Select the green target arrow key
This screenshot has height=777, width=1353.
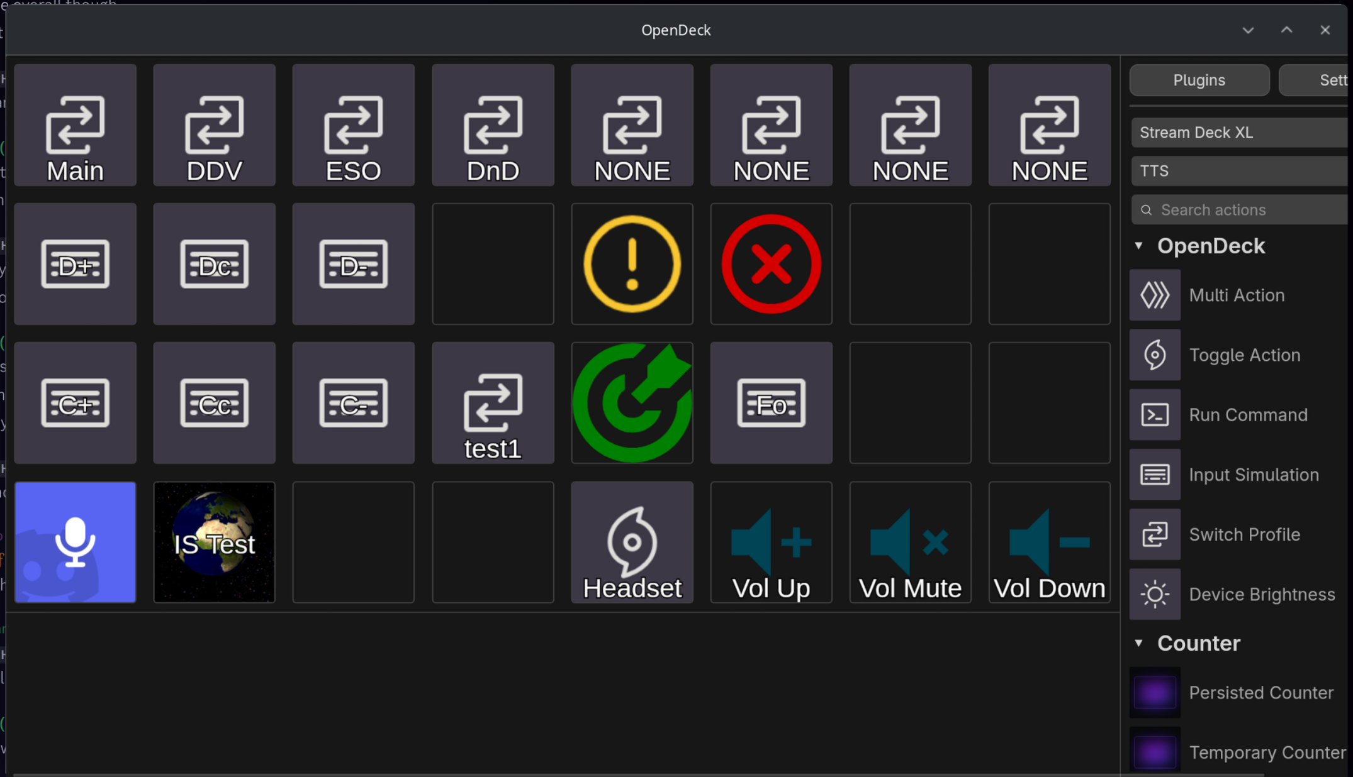(632, 403)
